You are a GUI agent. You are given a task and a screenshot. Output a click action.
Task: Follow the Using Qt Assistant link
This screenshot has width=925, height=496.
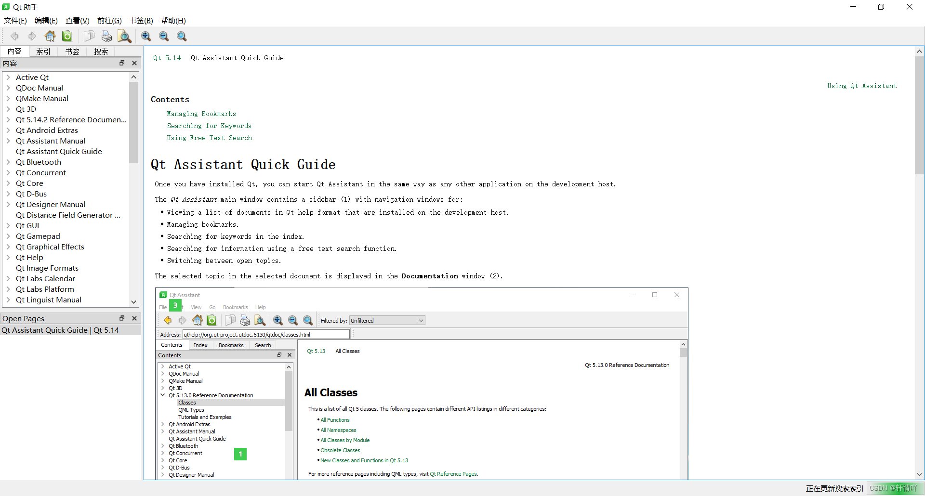862,86
